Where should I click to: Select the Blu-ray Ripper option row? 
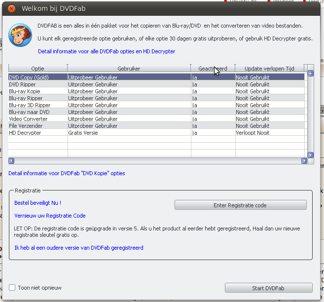click(156, 98)
